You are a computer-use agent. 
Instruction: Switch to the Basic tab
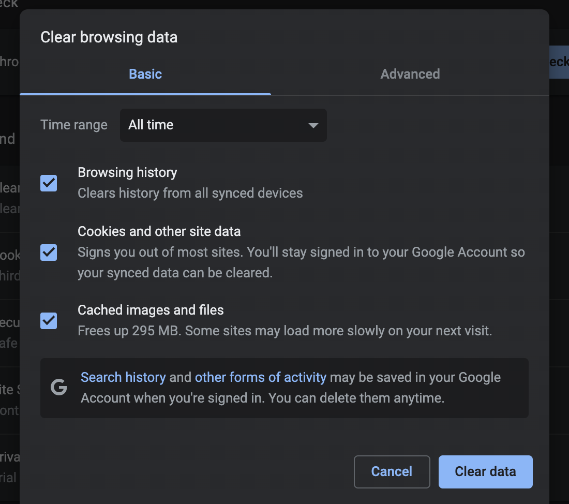click(x=145, y=74)
